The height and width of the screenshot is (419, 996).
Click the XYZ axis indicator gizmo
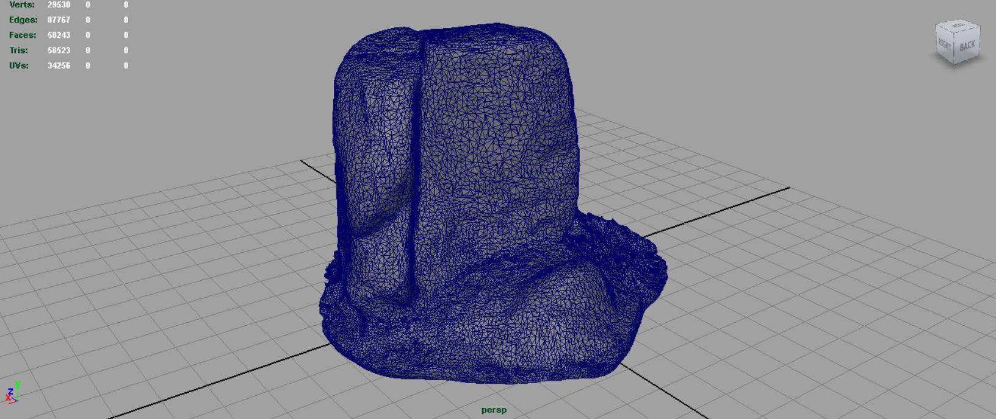pos(13,392)
